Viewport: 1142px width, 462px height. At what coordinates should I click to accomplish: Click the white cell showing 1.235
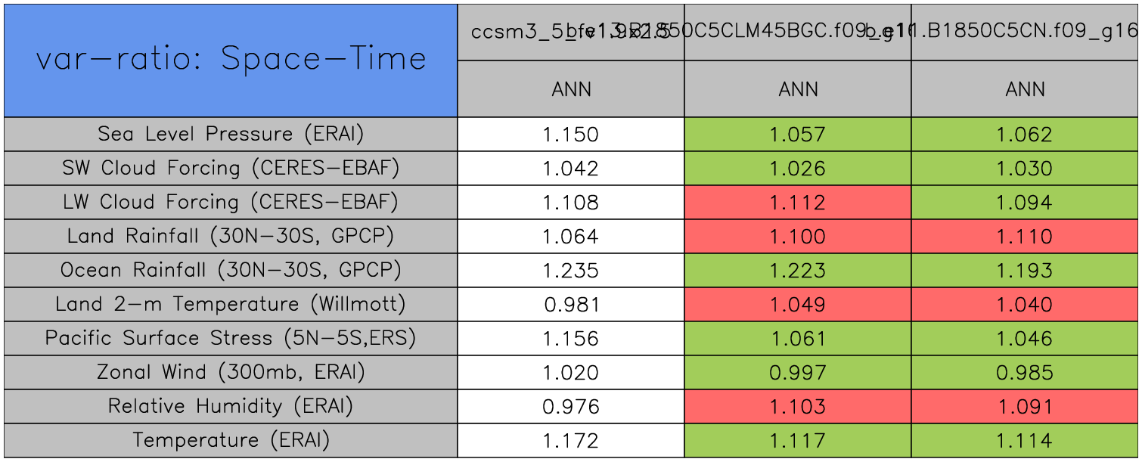point(570,271)
